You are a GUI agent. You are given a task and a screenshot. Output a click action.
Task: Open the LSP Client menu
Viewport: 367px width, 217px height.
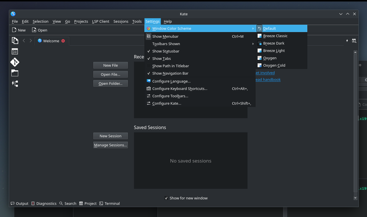[101, 21]
